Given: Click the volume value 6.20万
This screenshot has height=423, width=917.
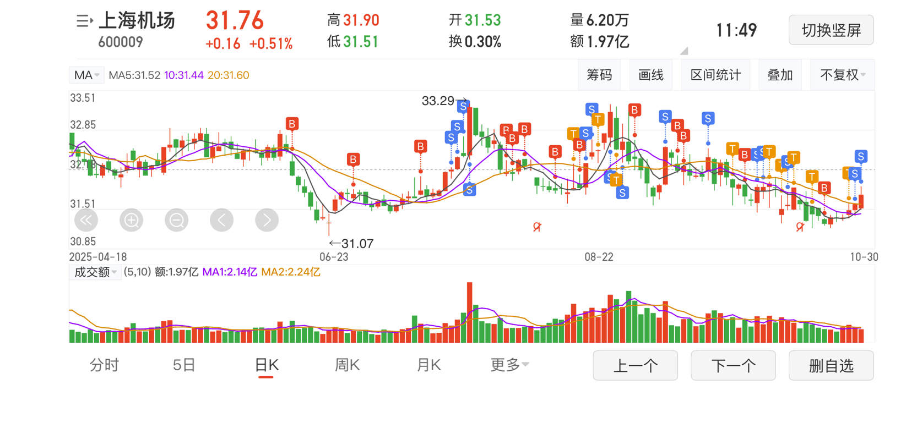Looking at the screenshot, I should [607, 20].
